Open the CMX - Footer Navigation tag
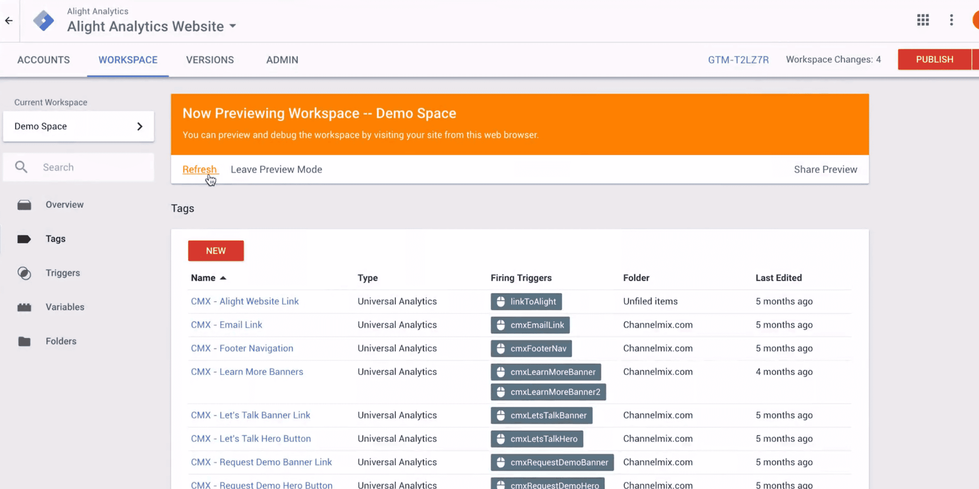 click(x=242, y=348)
